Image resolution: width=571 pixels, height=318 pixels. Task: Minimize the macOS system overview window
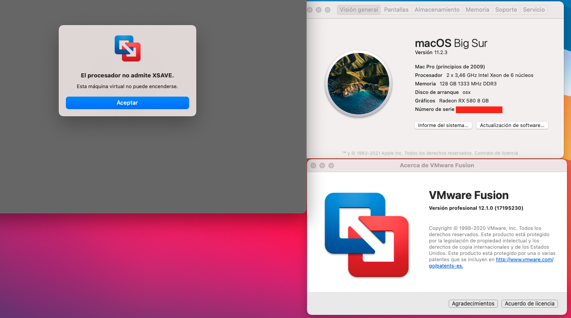click(x=319, y=10)
